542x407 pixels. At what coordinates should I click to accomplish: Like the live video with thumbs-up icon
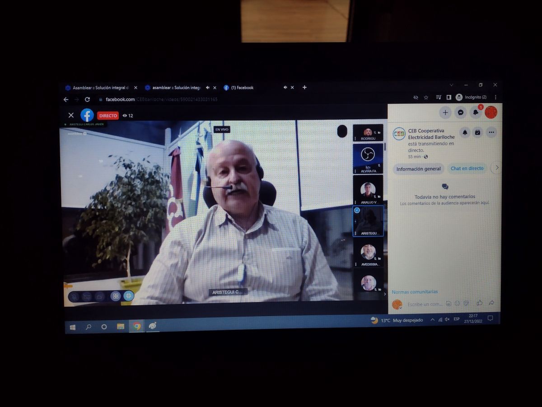click(479, 303)
